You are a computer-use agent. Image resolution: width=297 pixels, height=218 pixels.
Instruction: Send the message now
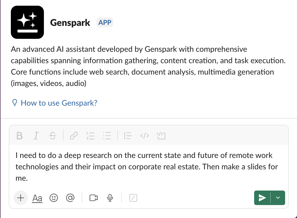coord(262,198)
